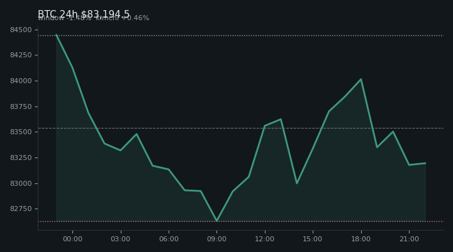453x252 pixels.
Task: Click the 82750 y-axis label
Action: pyautogui.click(x=21, y=209)
